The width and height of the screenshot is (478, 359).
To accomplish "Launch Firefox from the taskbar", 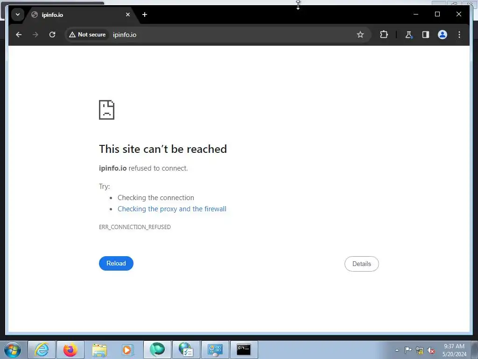I will pos(70,350).
